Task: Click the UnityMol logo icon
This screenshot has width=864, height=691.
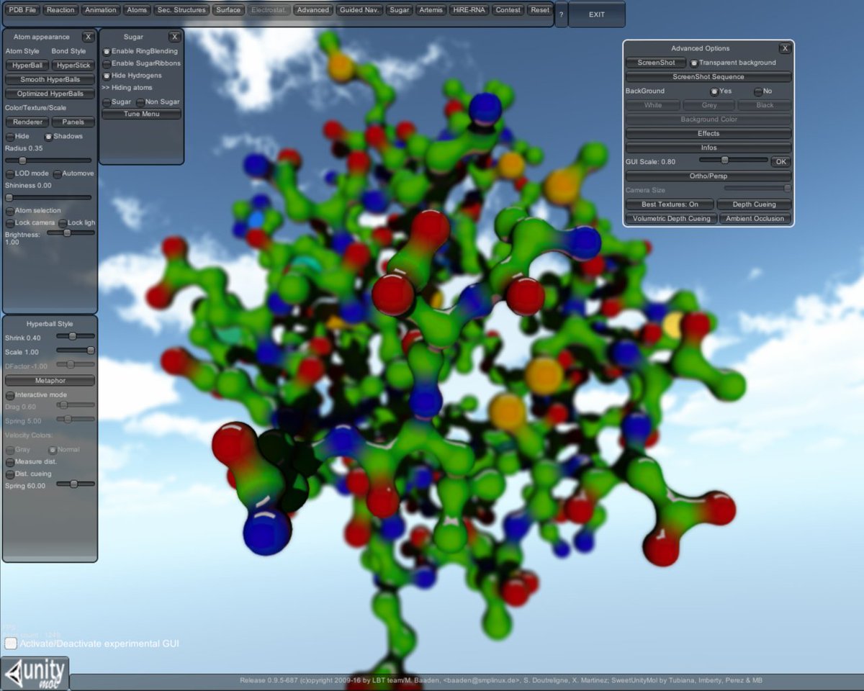Action: coord(35,673)
